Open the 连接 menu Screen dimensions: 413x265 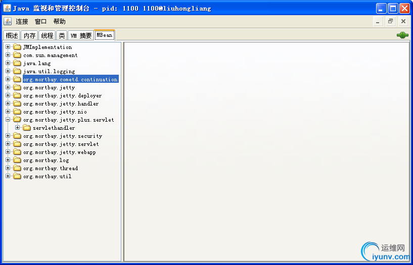[x=22, y=22]
